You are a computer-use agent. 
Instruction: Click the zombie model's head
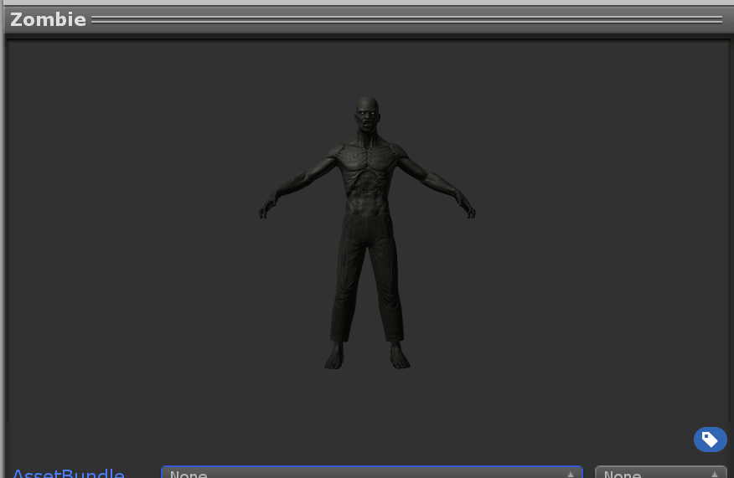point(367,117)
